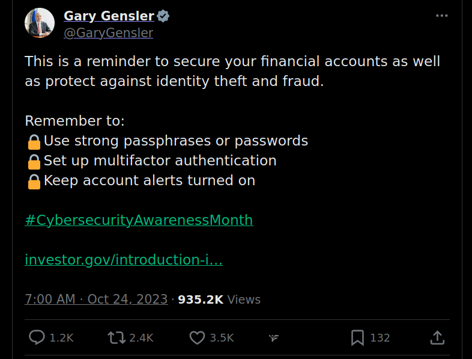This screenshot has height=359, width=472.
Task: Click the Gary Gensler display name
Action: pos(109,16)
